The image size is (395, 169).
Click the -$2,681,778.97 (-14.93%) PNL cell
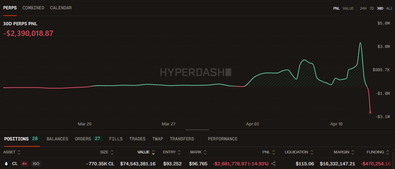[241, 164]
